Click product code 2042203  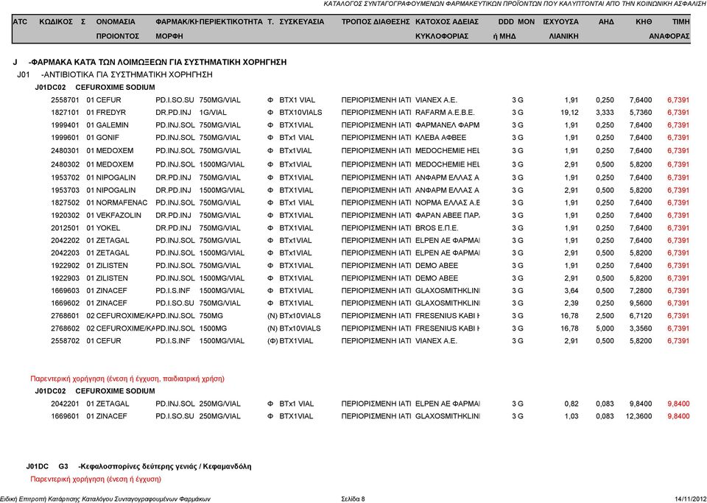(65, 253)
